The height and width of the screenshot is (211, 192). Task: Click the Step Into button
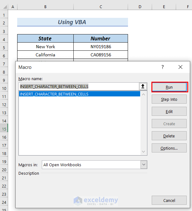click(x=169, y=99)
